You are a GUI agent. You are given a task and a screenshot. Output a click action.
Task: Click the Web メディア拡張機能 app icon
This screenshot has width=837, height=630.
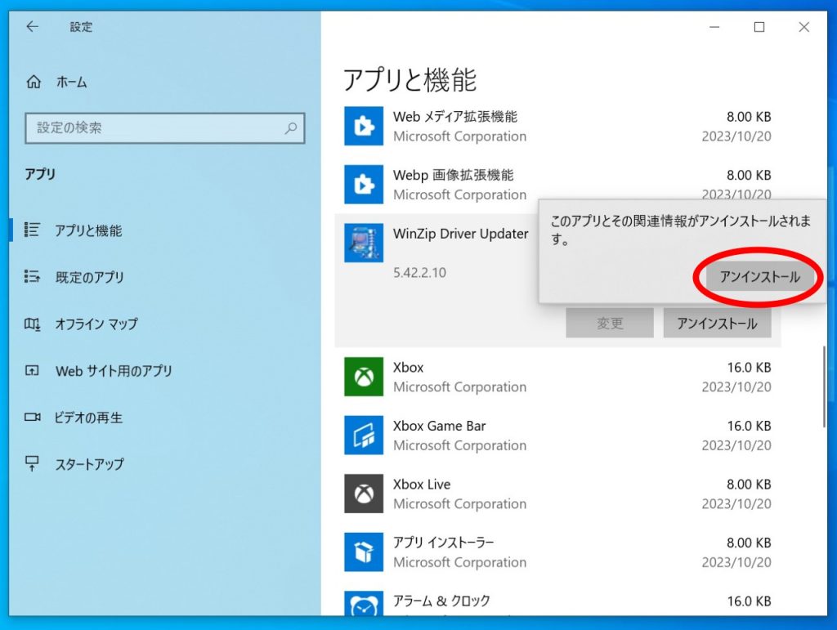tap(363, 127)
